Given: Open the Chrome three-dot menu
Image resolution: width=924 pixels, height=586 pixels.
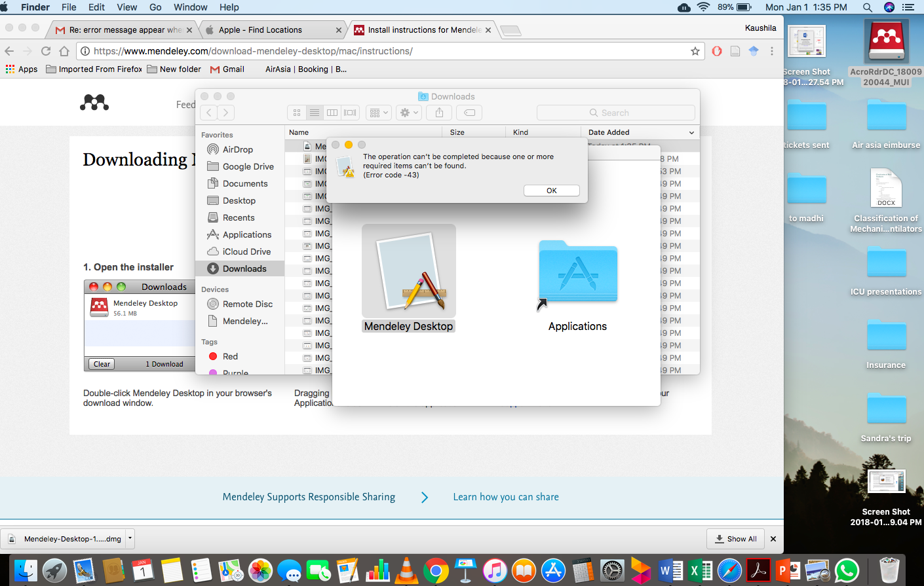Looking at the screenshot, I should (x=772, y=51).
